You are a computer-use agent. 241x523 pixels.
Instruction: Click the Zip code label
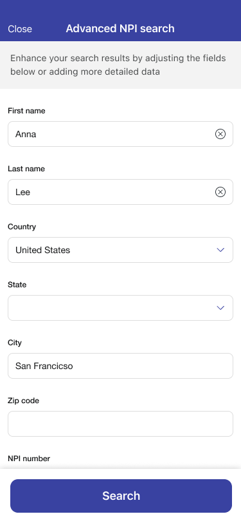coord(23,401)
